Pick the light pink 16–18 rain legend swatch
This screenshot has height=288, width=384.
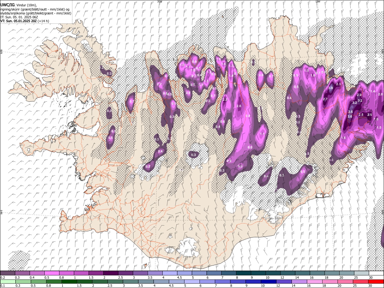pyautogui.click(x=315, y=281)
